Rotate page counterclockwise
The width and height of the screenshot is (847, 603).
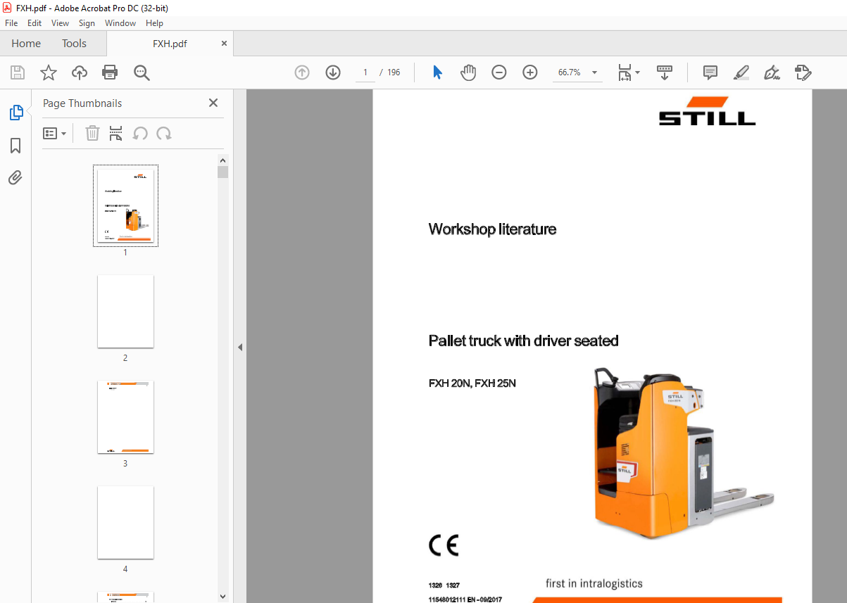[x=140, y=133]
